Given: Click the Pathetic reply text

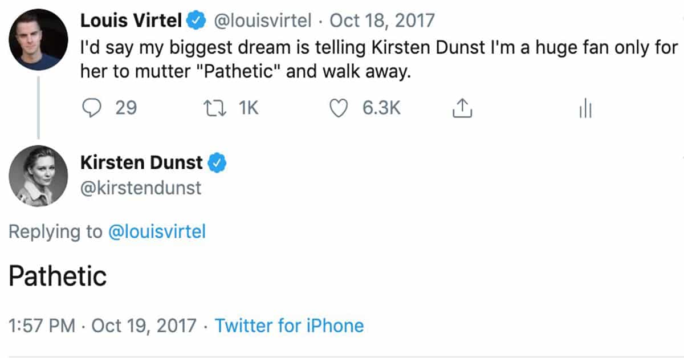Looking at the screenshot, I should pos(58,276).
